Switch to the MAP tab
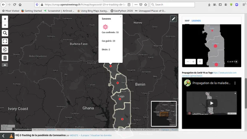 pos(187,21)
